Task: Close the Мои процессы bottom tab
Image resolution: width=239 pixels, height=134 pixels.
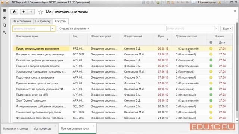Action: (x=55, y=126)
